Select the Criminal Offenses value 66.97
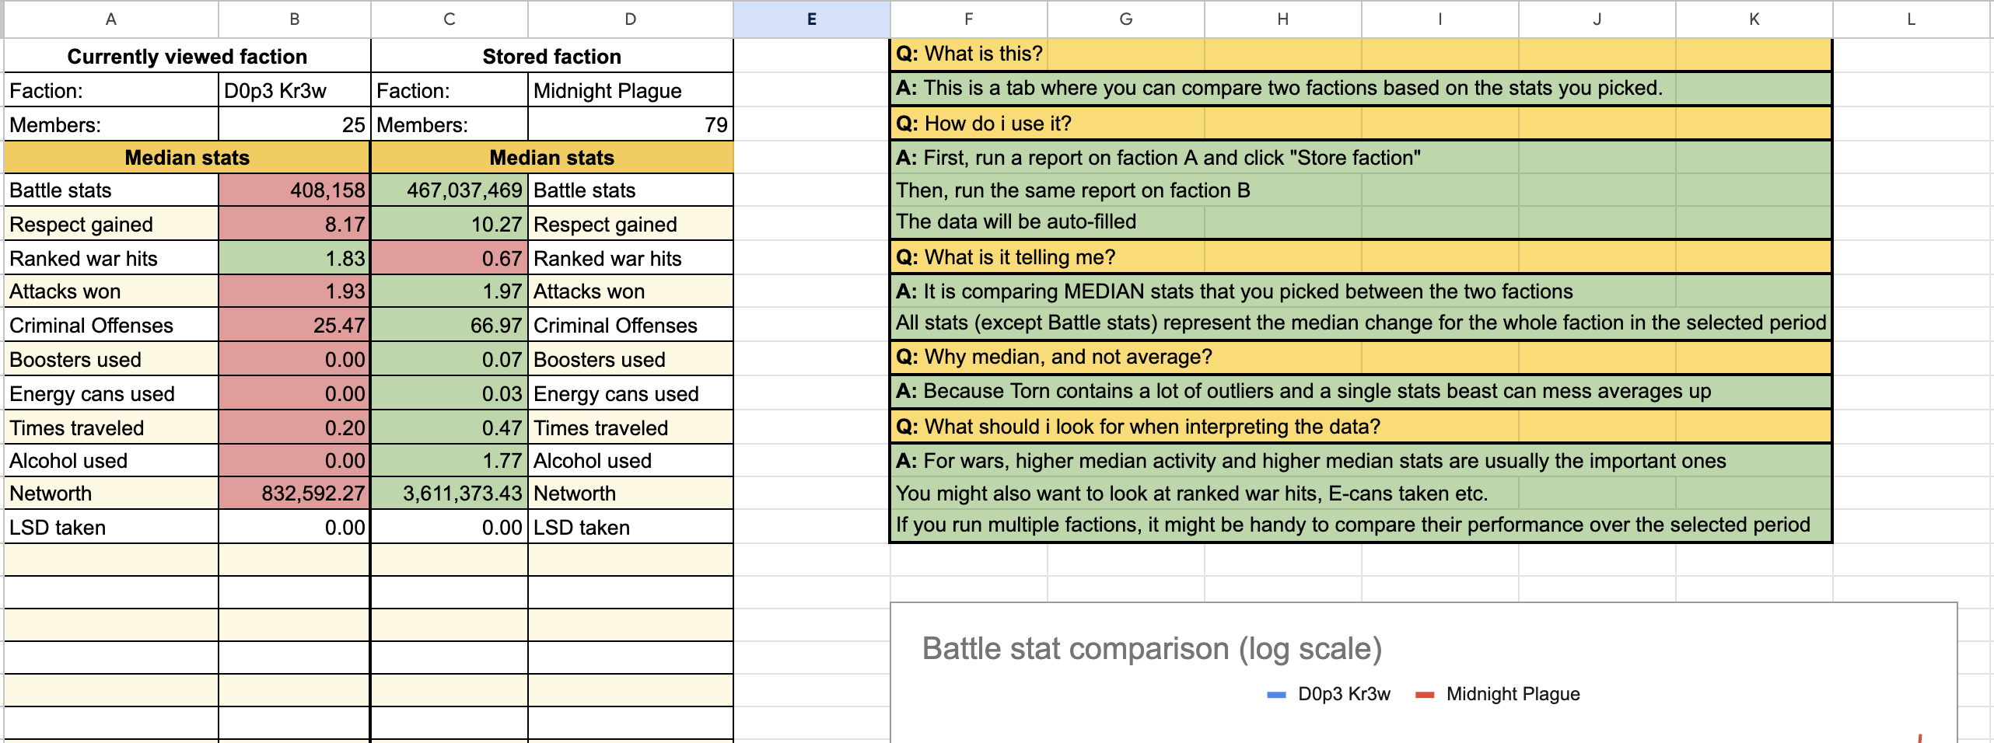This screenshot has height=743, width=1994. (x=450, y=326)
